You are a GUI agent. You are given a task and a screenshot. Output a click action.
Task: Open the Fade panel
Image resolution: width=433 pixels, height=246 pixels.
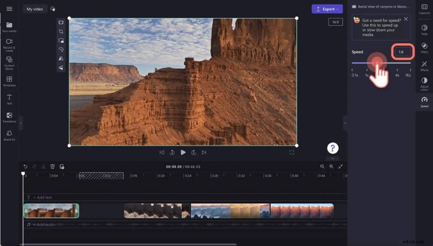424,30
